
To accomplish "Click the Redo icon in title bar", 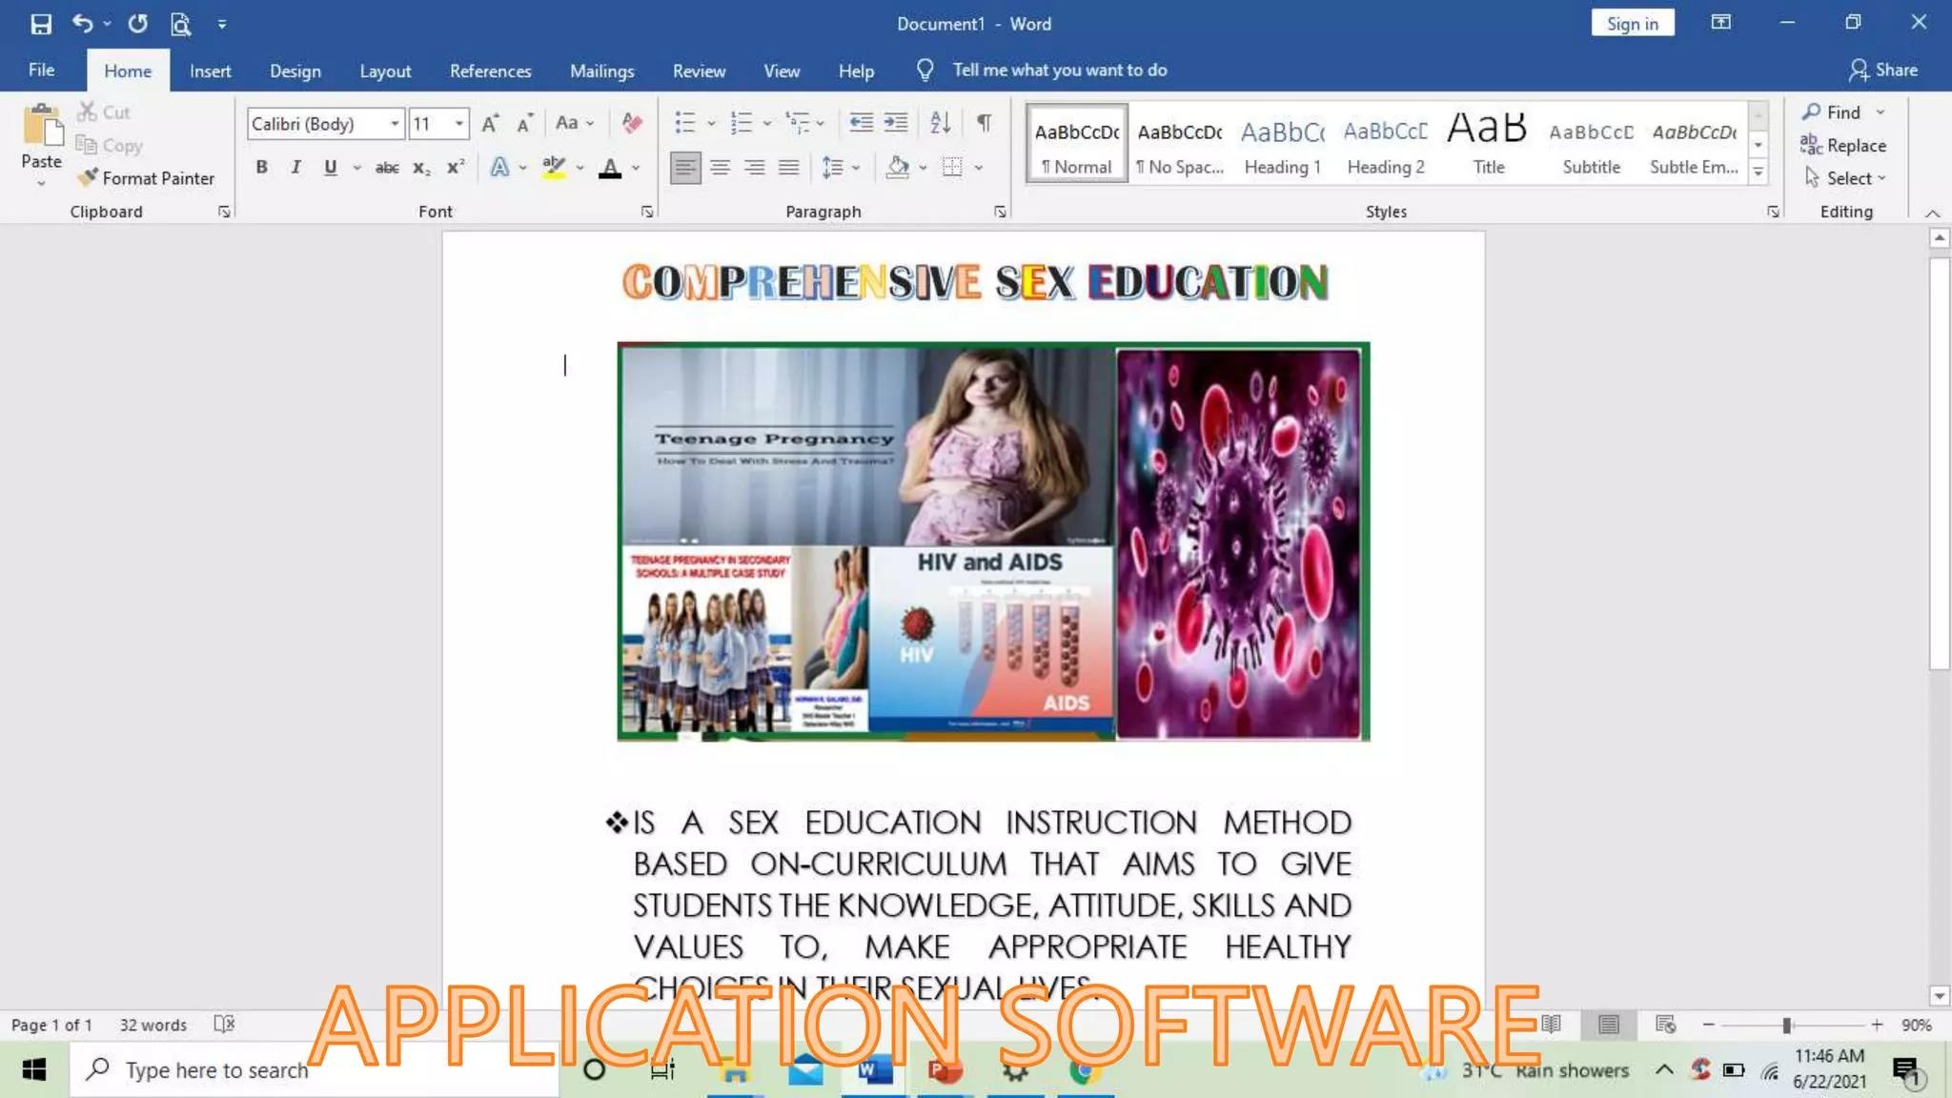I will 138,24.
